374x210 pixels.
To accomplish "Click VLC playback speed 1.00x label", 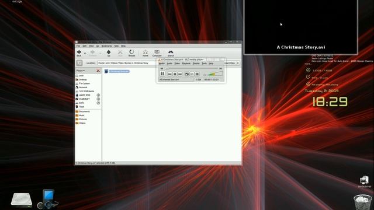I will [x=199, y=79].
